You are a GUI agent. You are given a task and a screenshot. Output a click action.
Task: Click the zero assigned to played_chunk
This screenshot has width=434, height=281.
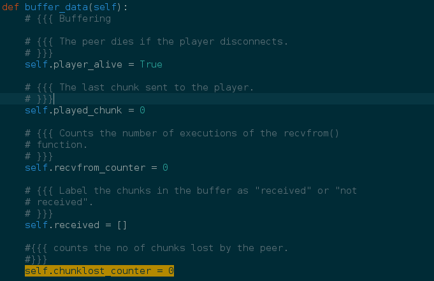click(x=143, y=110)
